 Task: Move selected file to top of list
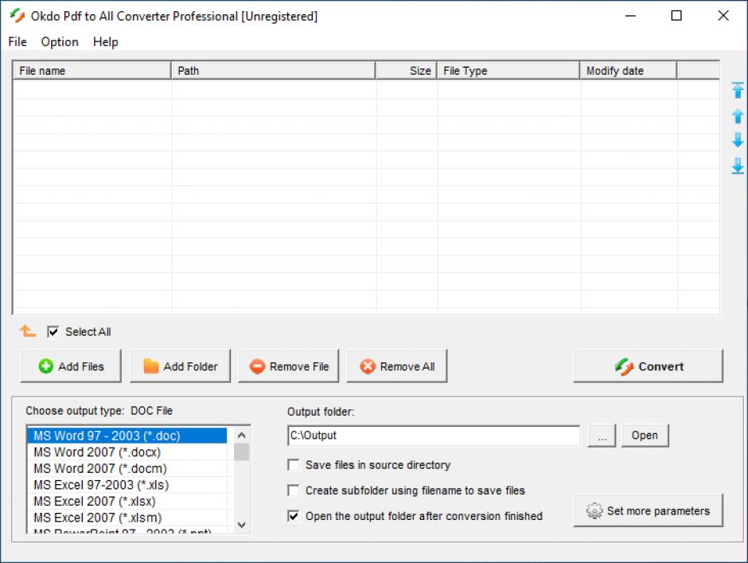[738, 90]
